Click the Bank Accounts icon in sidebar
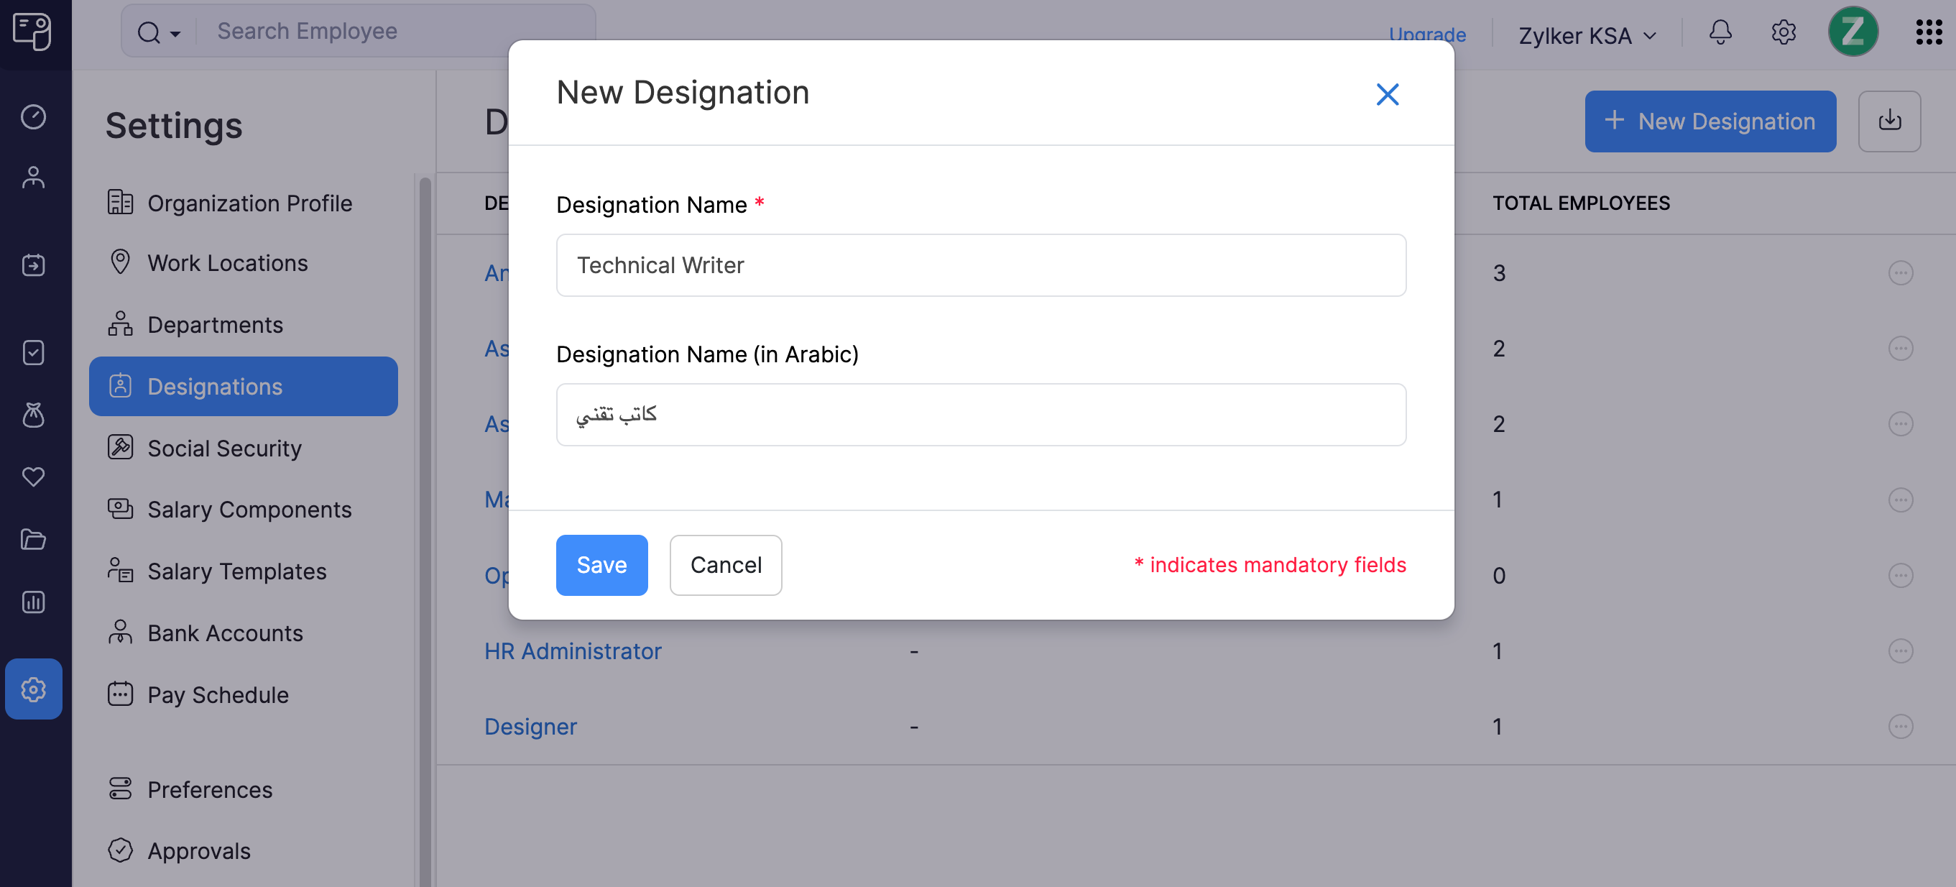This screenshot has height=887, width=1956. click(121, 633)
